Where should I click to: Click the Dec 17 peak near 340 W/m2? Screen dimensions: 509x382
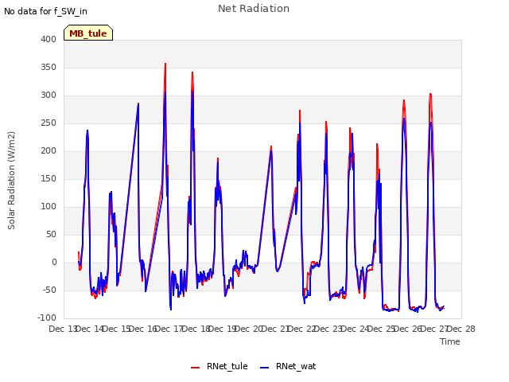(x=192, y=72)
